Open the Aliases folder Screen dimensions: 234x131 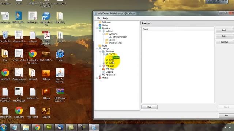coord(112,40)
